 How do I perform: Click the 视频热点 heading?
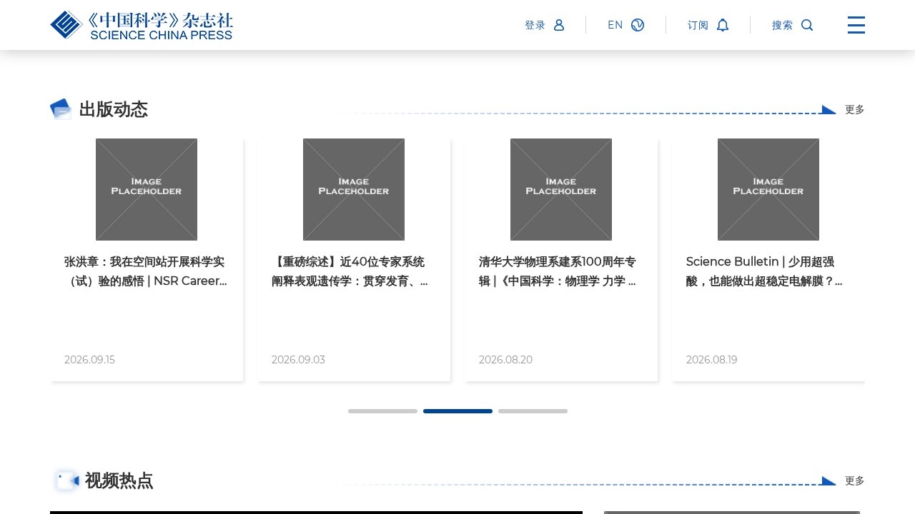coord(119,480)
